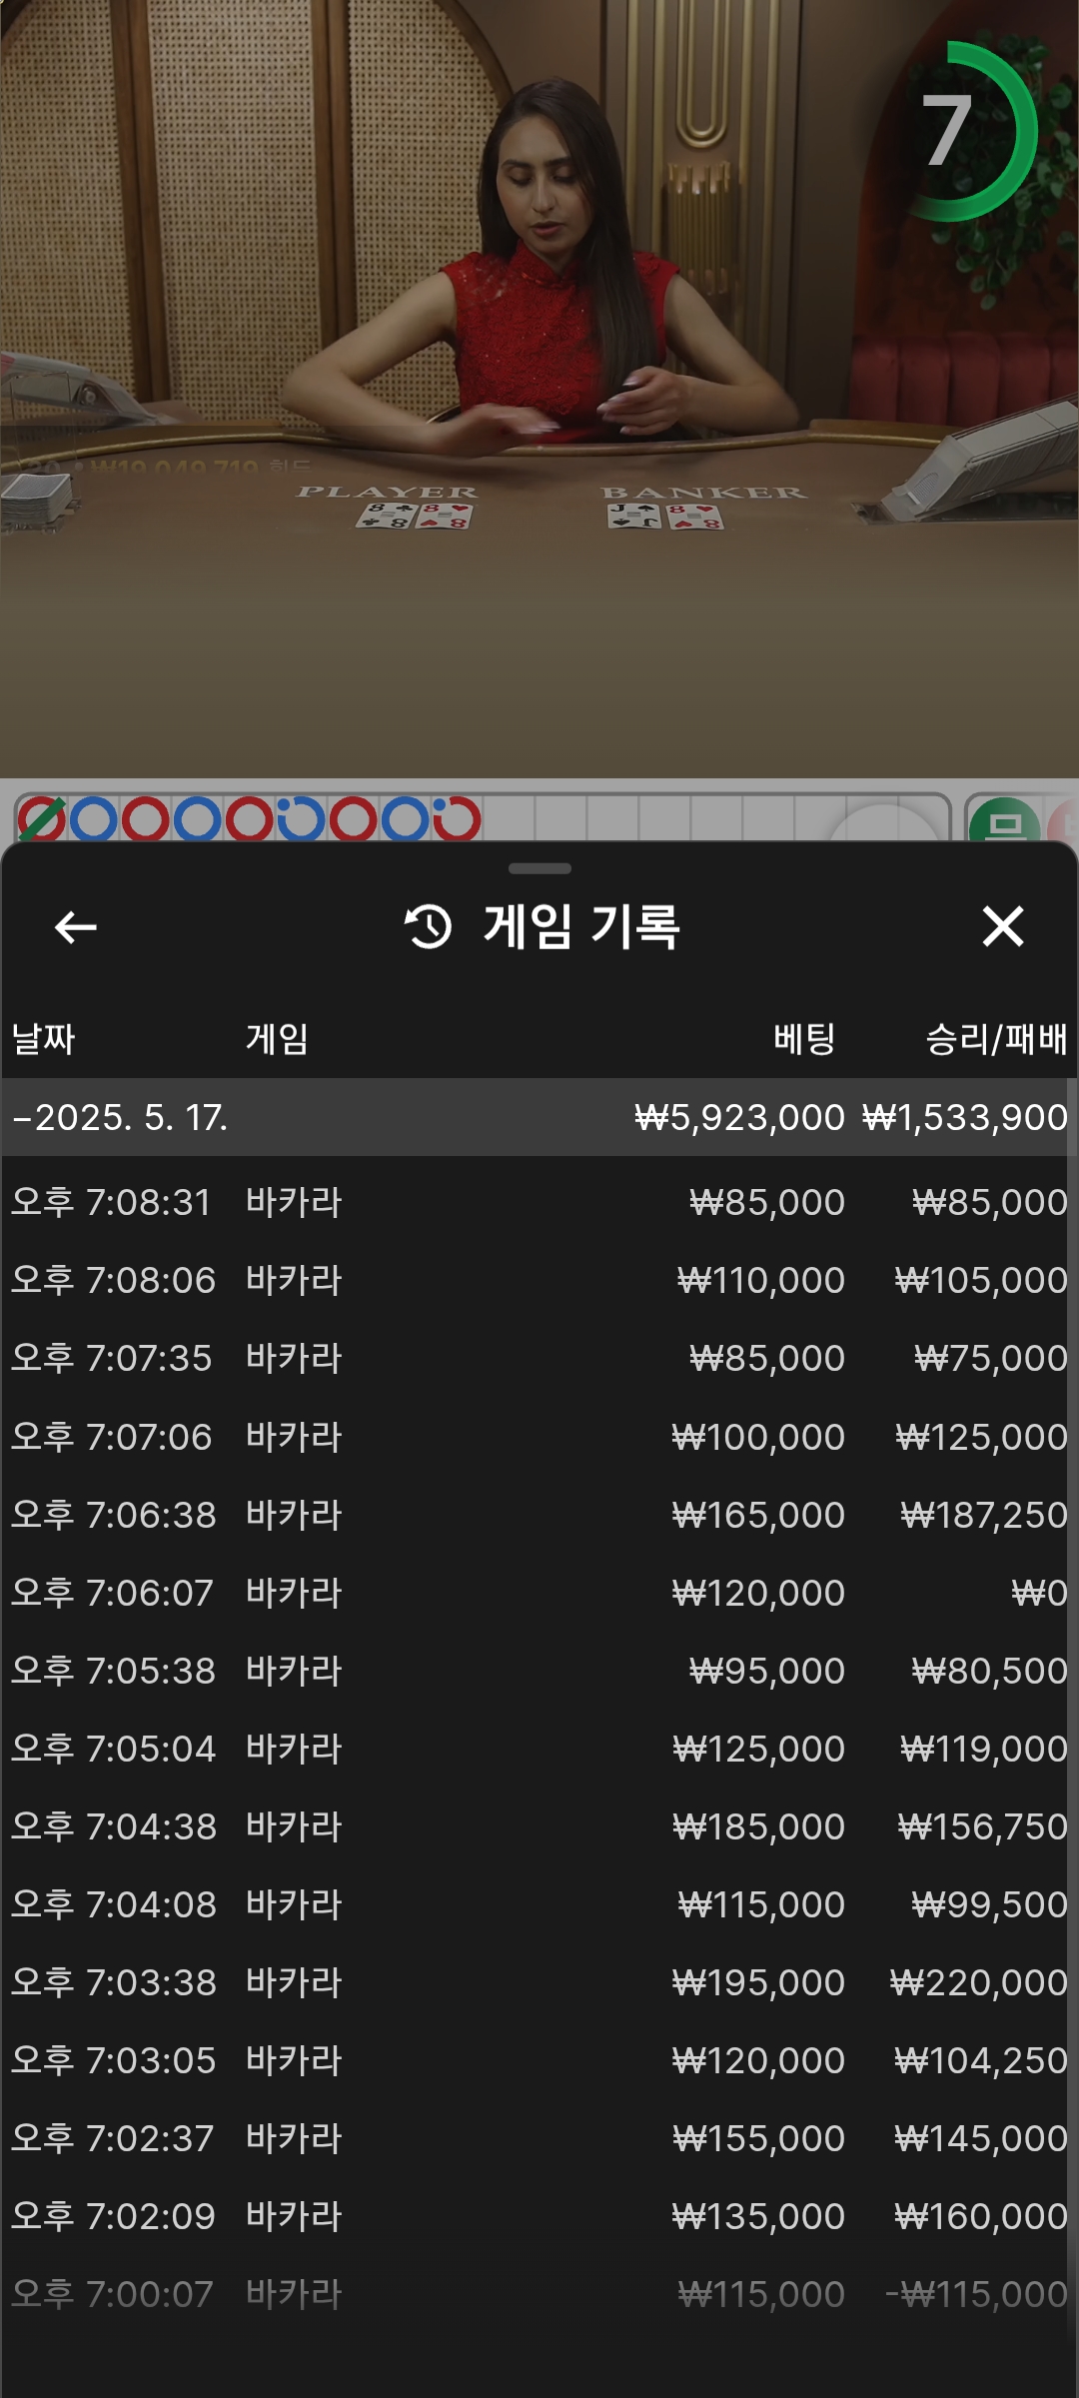This screenshot has width=1079, height=2398.
Task: Click the history clock icon
Action: point(428,926)
